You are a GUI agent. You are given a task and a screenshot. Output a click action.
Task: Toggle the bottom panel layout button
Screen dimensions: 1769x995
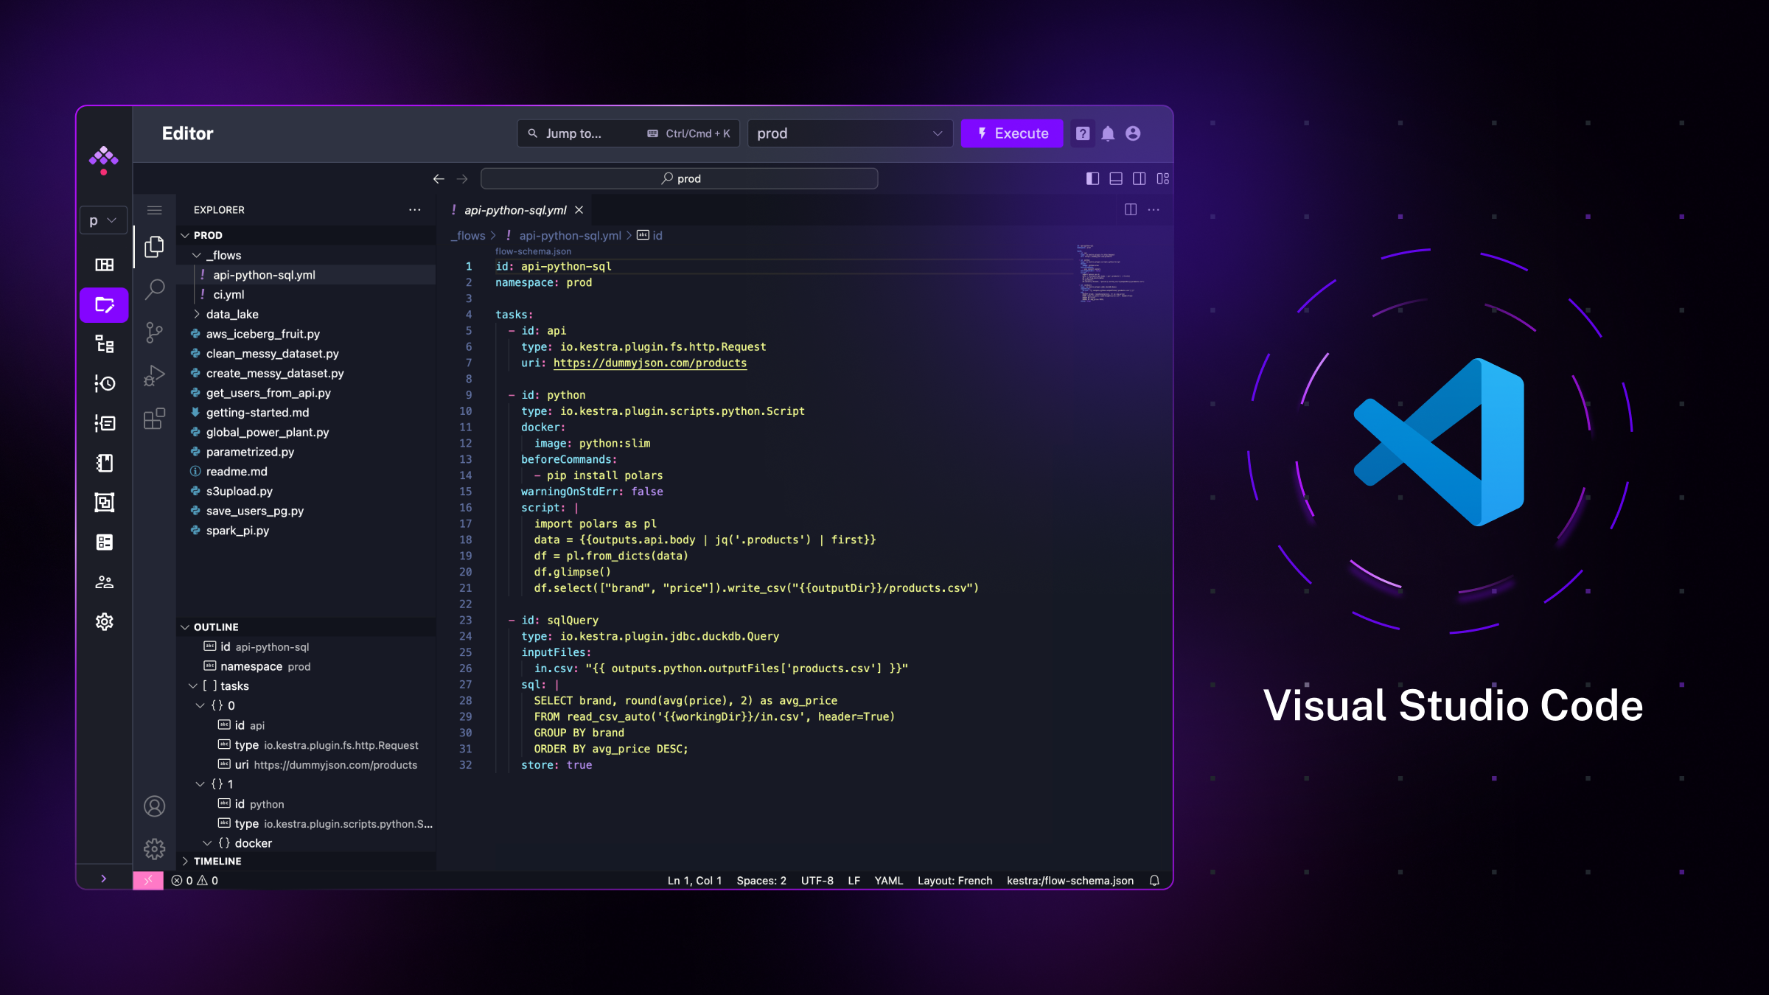tap(1116, 178)
